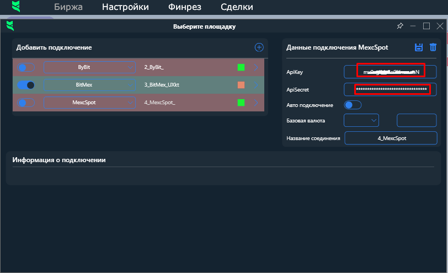Viewport: 448px width, 273px height.
Task: Enable the ByBit connection toggle
Action: (x=26, y=67)
